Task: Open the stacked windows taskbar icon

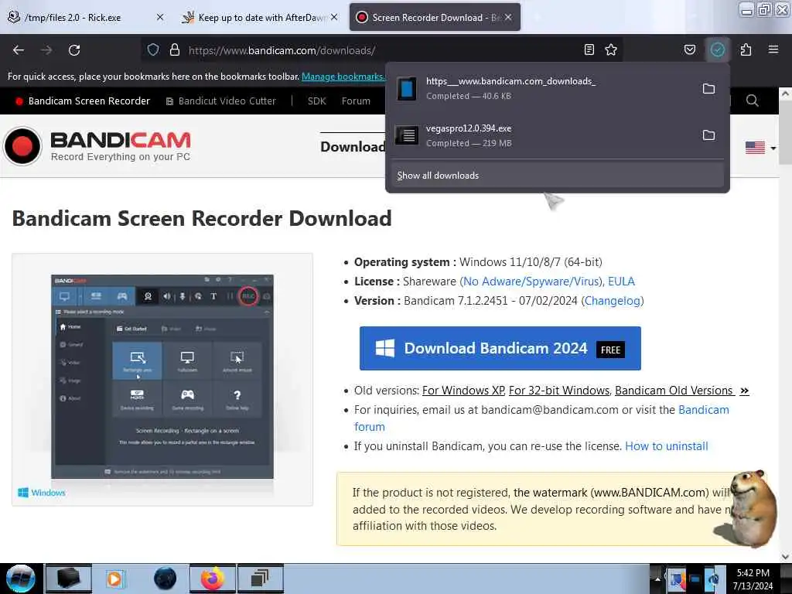Action: pos(260,579)
